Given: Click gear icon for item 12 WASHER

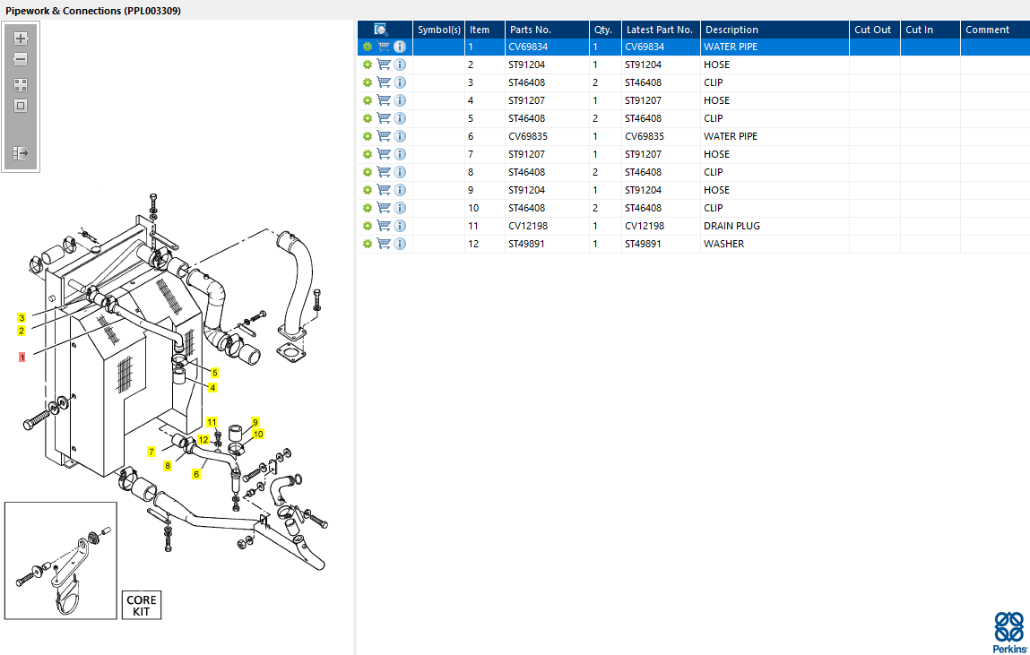Looking at the screenshot, I should [x=368, y=244].
